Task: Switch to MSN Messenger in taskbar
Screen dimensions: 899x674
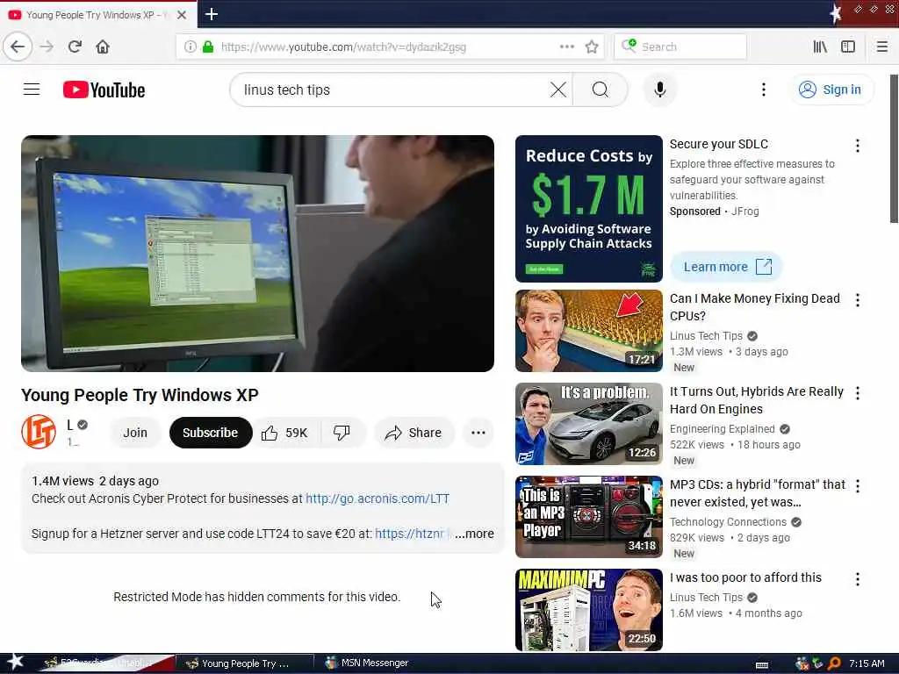Action: coord(367,663)
